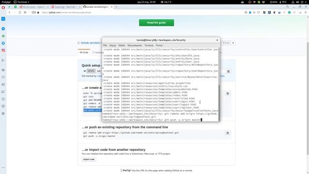The width and height of the screenshot is (309, 174).
Task: Open history clock icon in the sidebar
Action: coord(3,99)
